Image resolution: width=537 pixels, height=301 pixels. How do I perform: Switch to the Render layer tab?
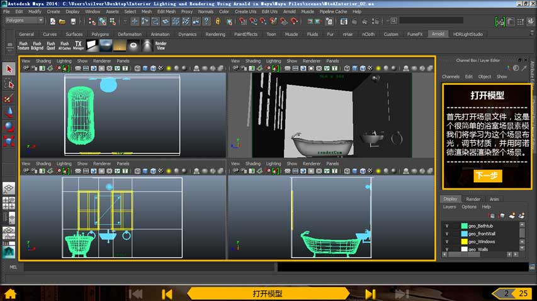coord(473,199)
